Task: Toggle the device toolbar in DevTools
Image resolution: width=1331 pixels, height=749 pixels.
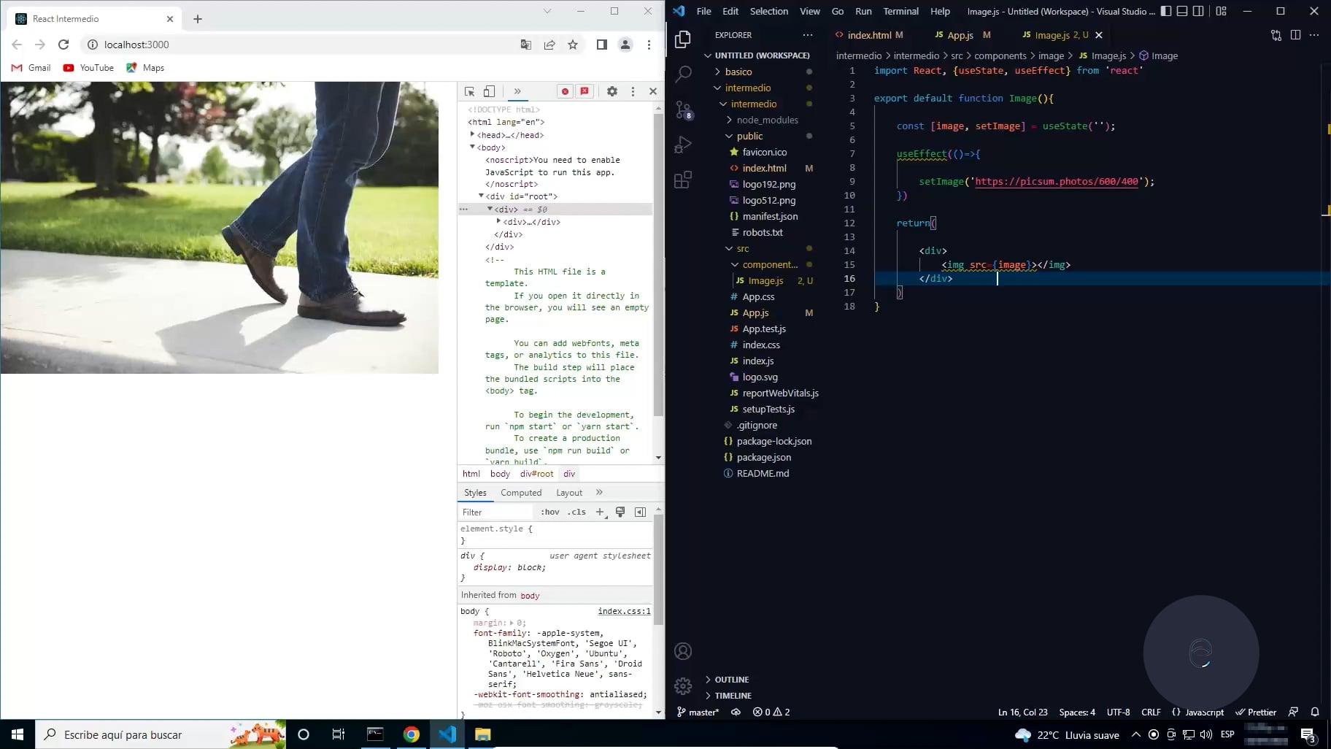Action: click(489, 91)
